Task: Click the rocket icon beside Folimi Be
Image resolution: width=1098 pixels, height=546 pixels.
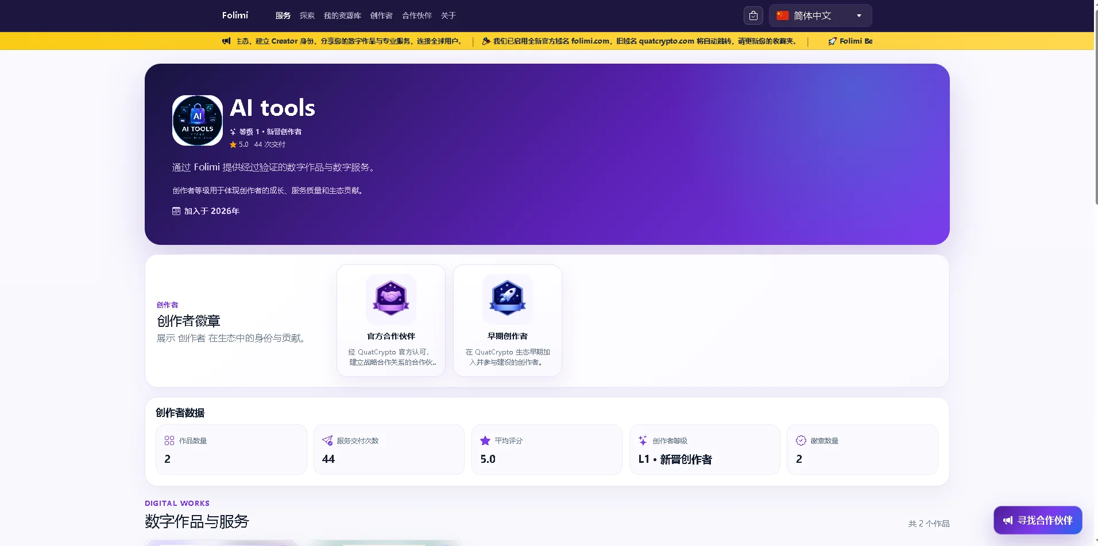Action: point(832,41)
